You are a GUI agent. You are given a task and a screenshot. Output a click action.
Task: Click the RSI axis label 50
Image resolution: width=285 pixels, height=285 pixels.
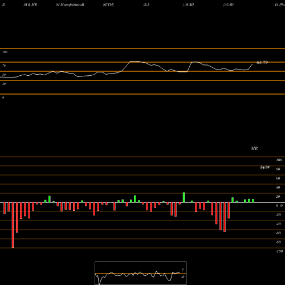[4, 75]
